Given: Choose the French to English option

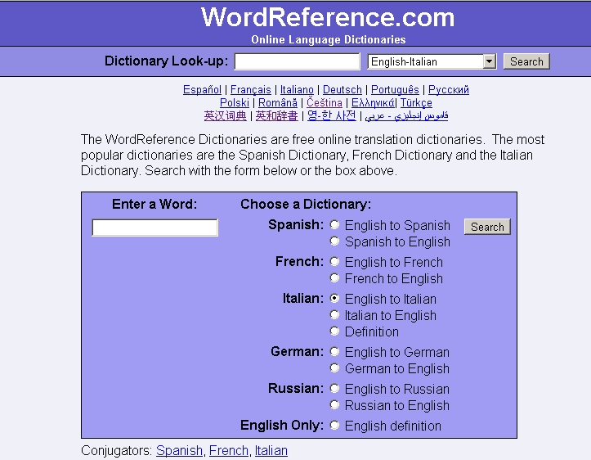Looking at the screenshot, I should coord(334,278).
